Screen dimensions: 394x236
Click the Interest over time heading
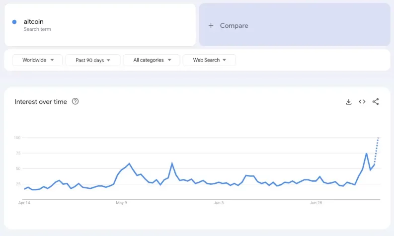tap(41, 102)
